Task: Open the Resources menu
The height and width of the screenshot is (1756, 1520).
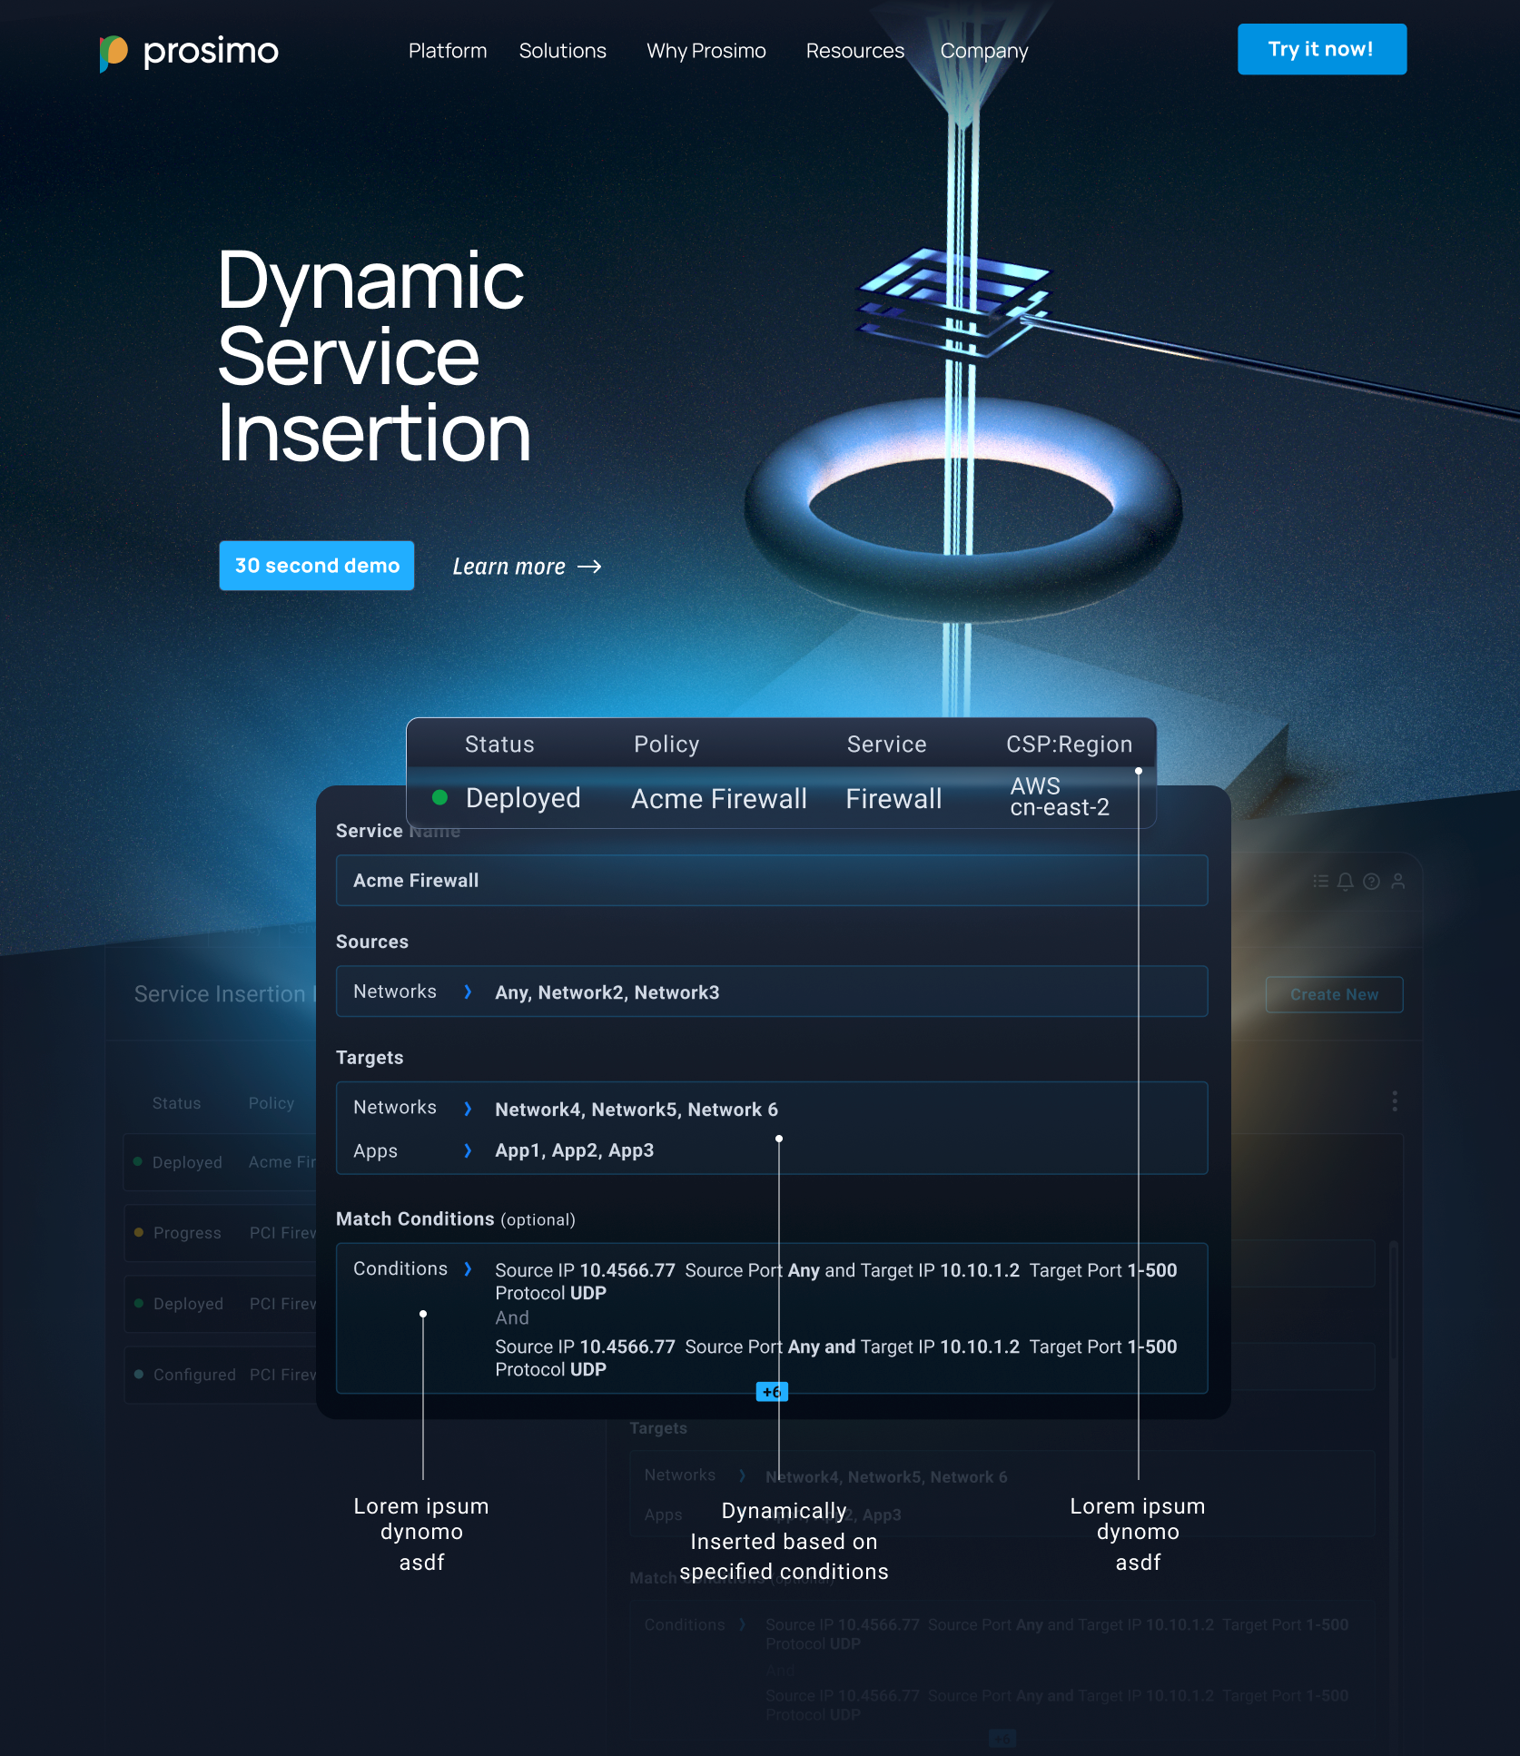Action: [x=854, y=52]
